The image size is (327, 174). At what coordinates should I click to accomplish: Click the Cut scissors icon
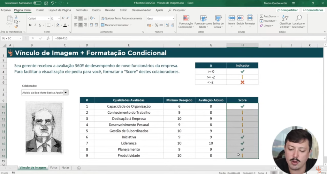tap(16, 17)
